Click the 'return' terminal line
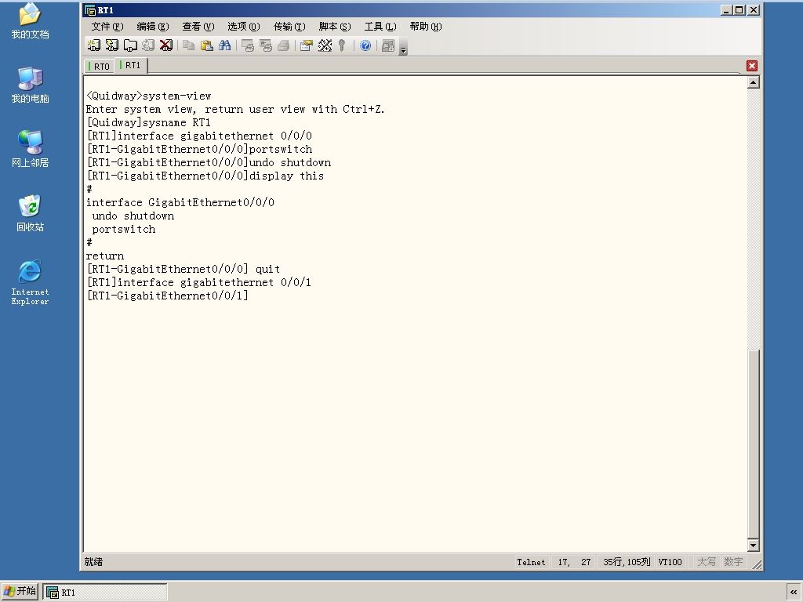Viewport: 803px width, 602px height. click(105, 256)
